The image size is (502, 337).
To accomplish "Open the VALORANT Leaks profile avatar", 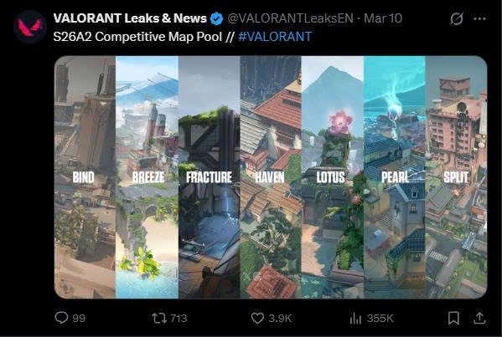I will point(30,27).
